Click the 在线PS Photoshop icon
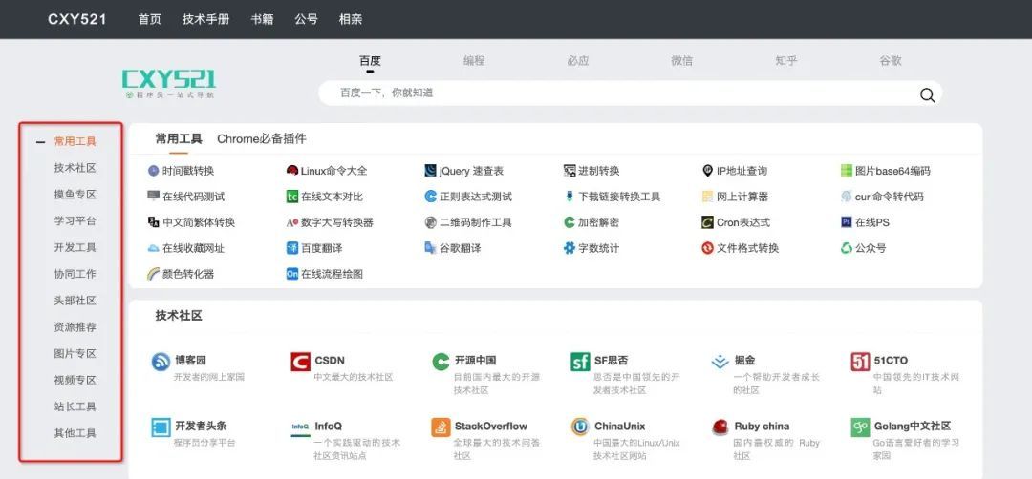1032x479 pixels. coord(847,222)
